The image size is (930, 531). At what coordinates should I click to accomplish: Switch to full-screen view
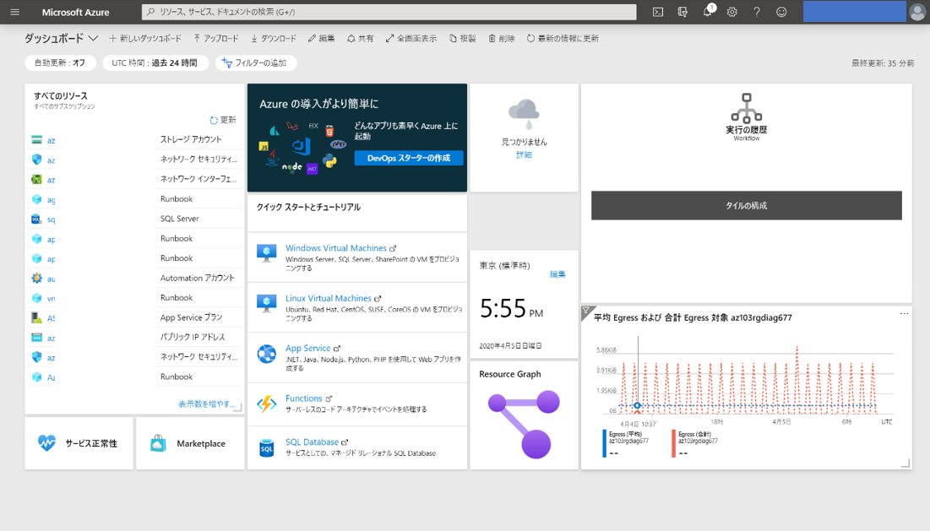[x=411, y=39]
